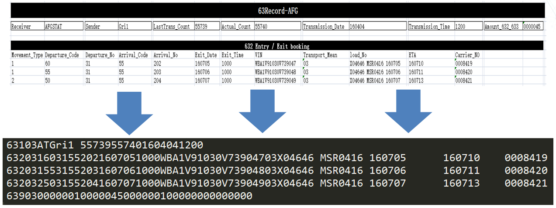Select the AFGSTAT value cell
Image resolution: width=556 pixels, height=208 pixels.
point(64,26)
